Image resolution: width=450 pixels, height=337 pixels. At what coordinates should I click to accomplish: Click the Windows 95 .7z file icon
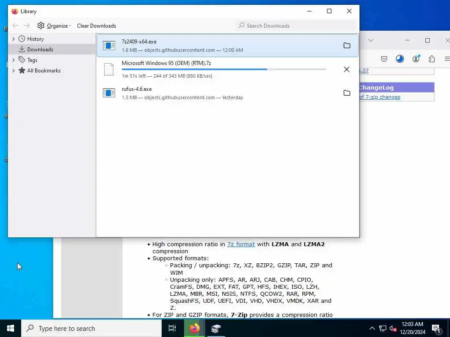point(109,69)
